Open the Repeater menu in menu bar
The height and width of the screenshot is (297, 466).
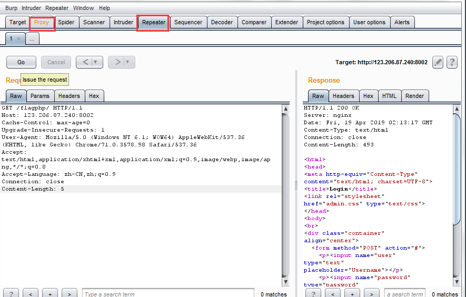pyautogui.click(x=57, y=8)
